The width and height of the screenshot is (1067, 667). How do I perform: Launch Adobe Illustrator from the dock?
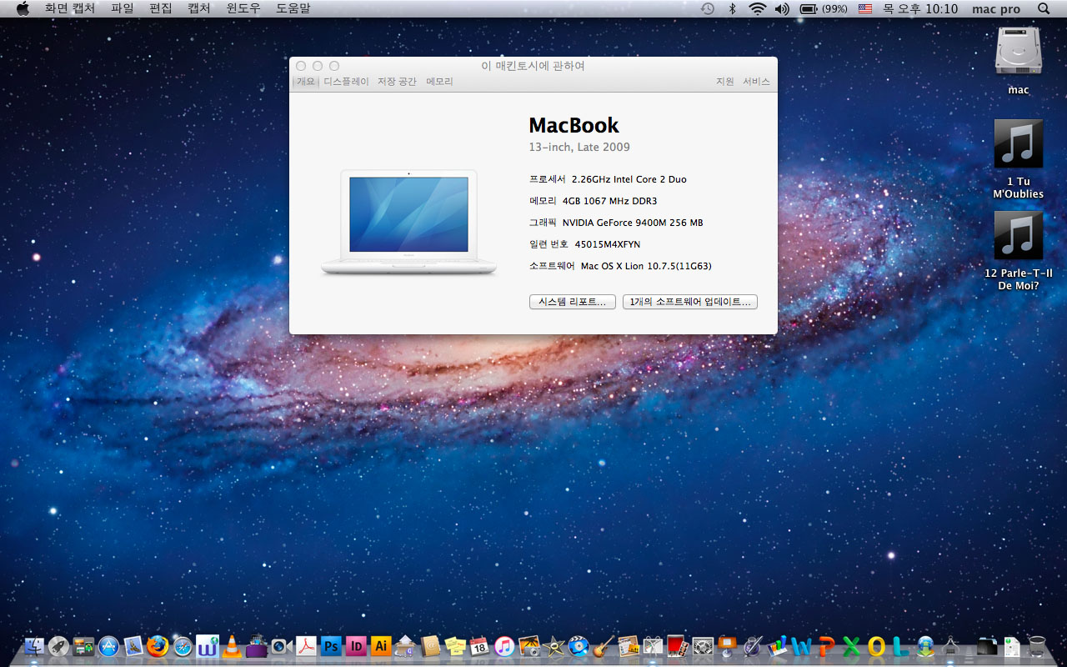click(381, 646)
